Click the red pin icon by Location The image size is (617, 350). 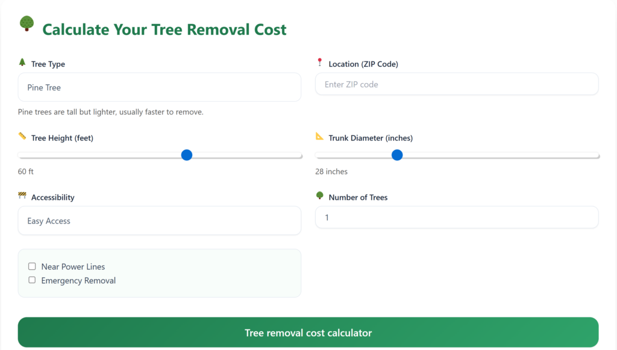(319, 62)
